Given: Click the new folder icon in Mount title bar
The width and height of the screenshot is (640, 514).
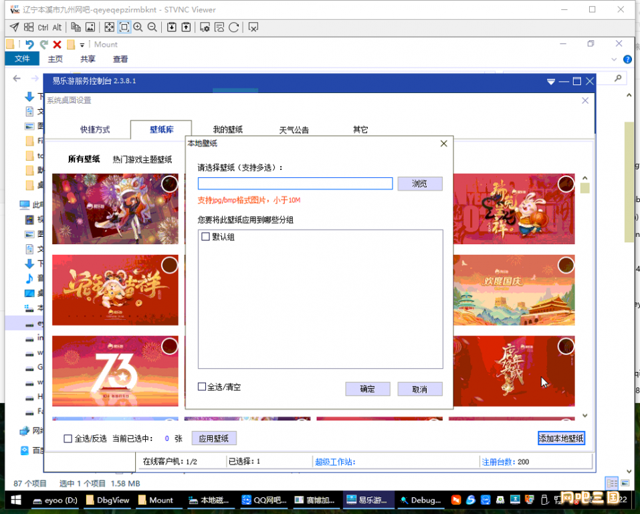Looking at the screenshot, I should pyautogui.click(x=71, y=44).
